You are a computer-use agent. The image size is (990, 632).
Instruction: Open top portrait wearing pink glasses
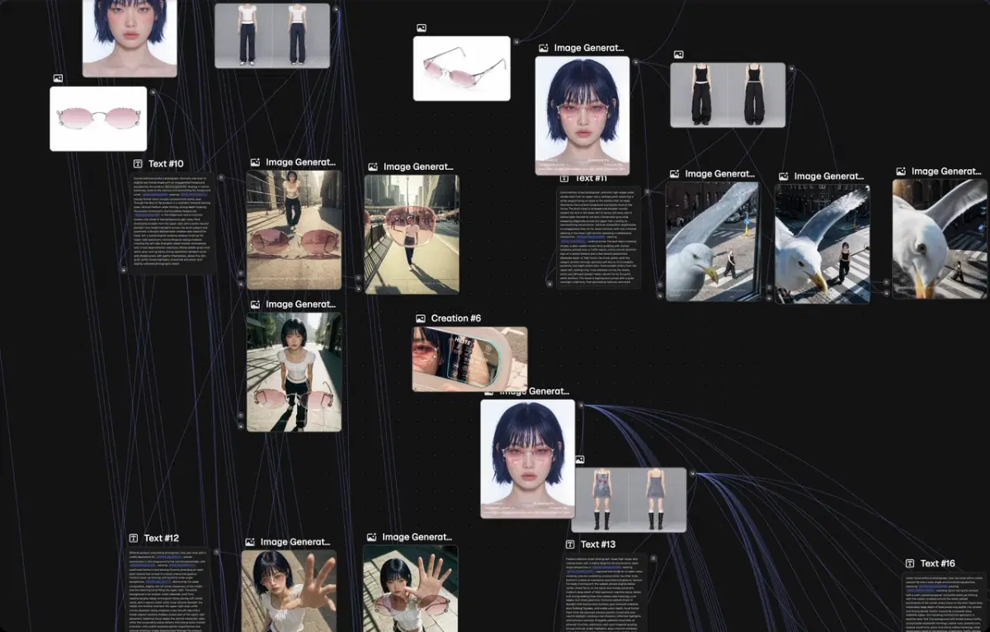pos(582,116)
